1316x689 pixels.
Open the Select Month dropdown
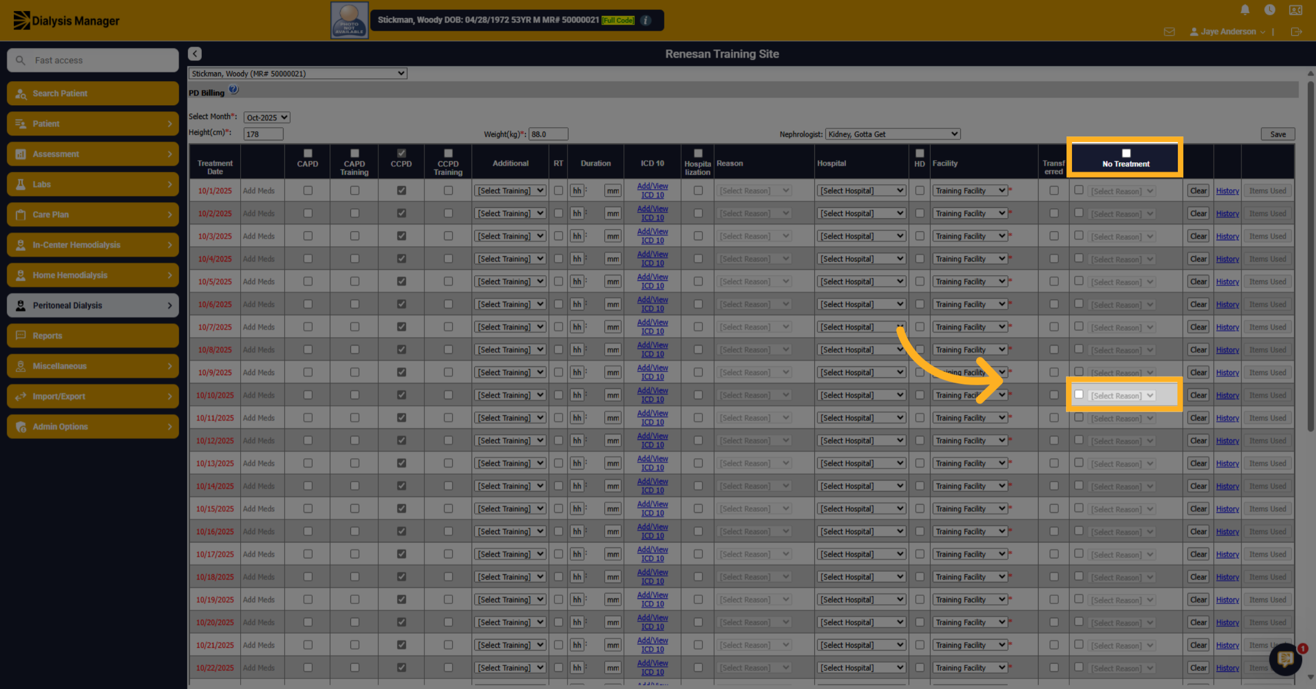pos(266,117)
